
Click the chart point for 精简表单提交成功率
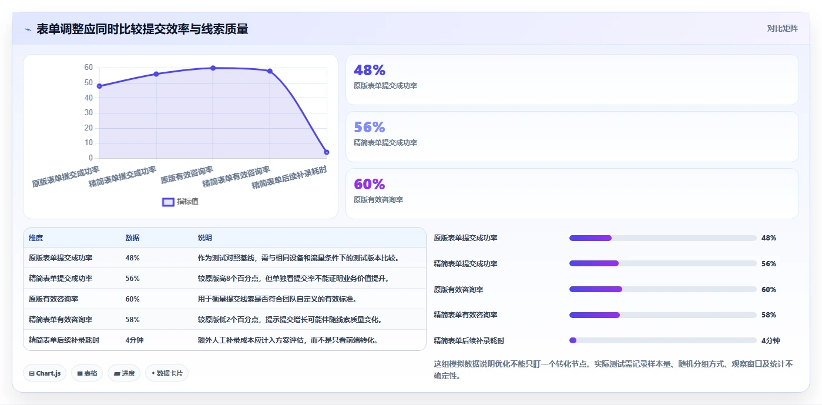[156, 74]
